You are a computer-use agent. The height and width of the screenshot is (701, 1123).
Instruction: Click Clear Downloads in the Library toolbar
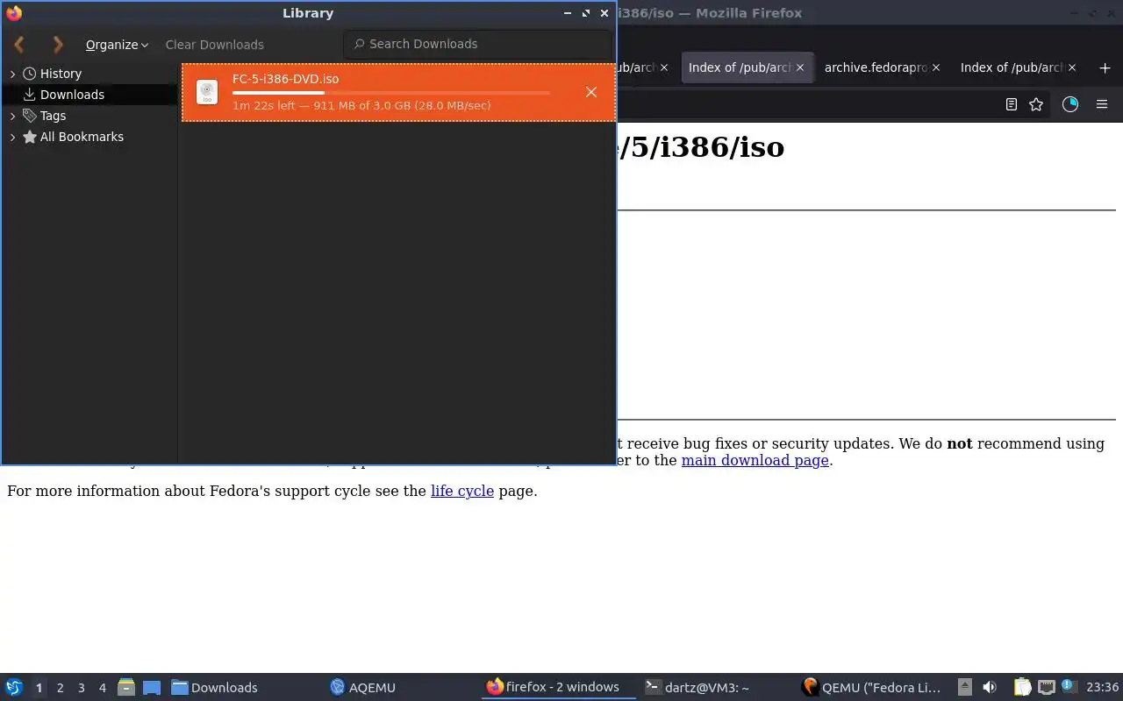pos(214,45)
